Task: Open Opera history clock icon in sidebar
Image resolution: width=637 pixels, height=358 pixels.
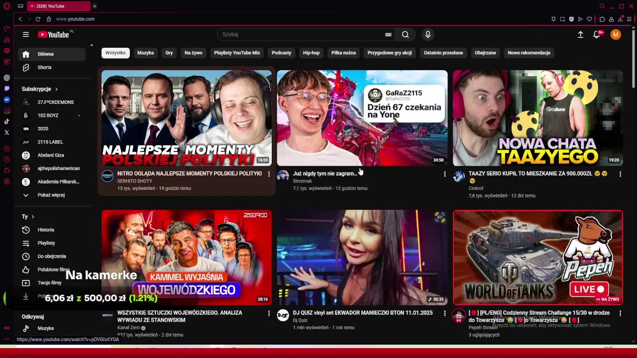Action: 6,160
